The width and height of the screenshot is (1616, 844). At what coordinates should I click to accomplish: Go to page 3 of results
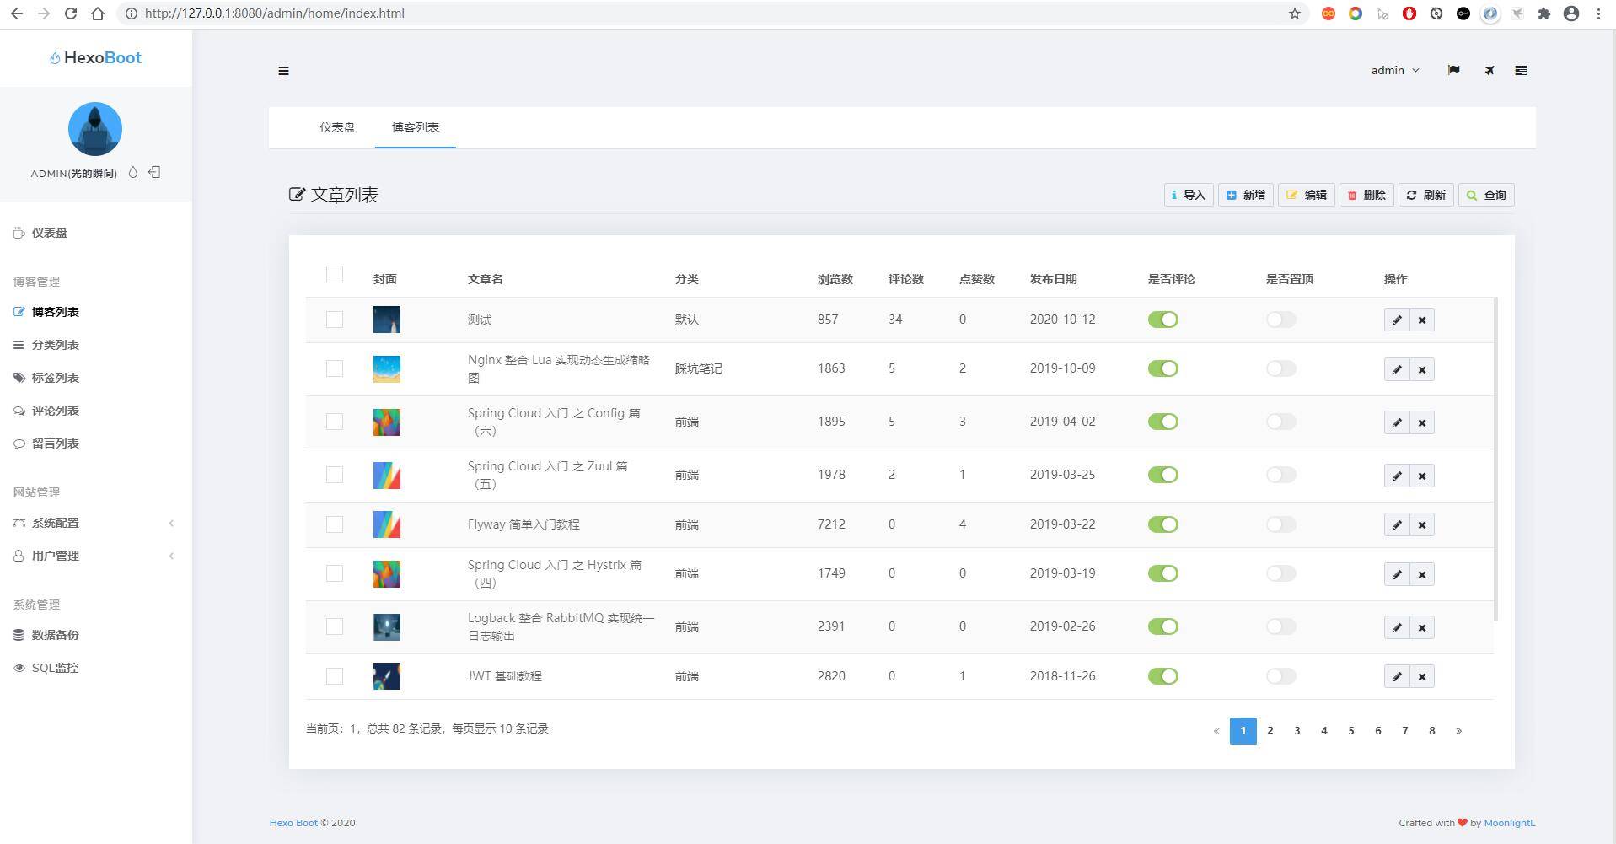click(1297, 731)
